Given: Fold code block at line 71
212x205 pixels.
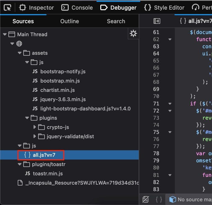Looking at the screenshot, I should 170,104.
